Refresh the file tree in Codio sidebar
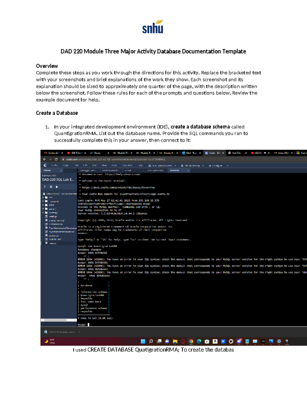Screen dimensions: 307x397 pyautogui.click(x=45, y=187)
